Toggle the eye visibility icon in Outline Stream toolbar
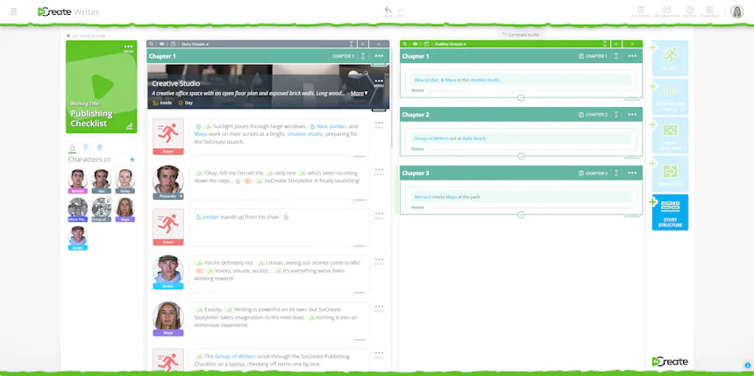Screen dimensions: 754x376 coord(416,44)
